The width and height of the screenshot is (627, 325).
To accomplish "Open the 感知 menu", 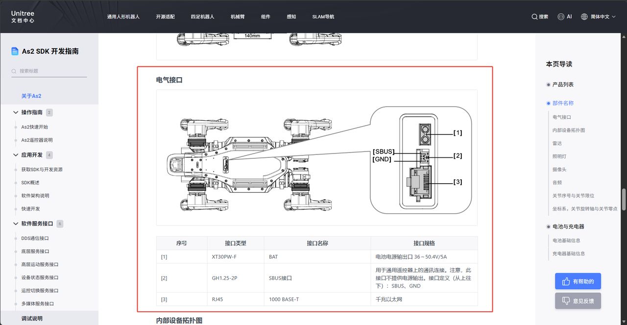I will pos(291,17).
